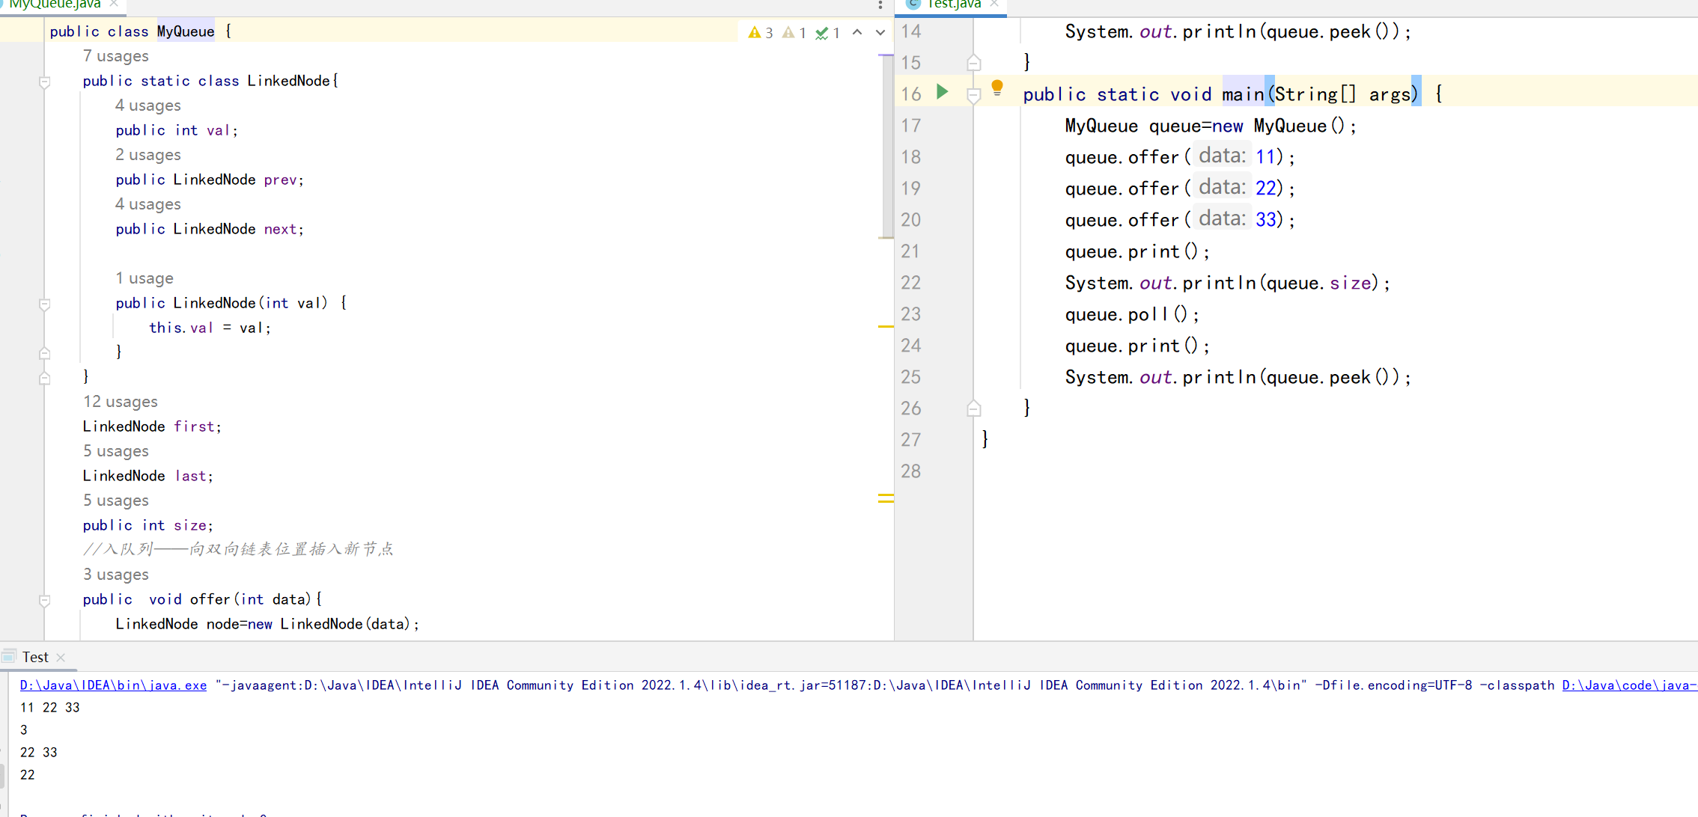1698x817 pixels.
Task: Go to previous highlighted error arrow
Action: point(857,32)
